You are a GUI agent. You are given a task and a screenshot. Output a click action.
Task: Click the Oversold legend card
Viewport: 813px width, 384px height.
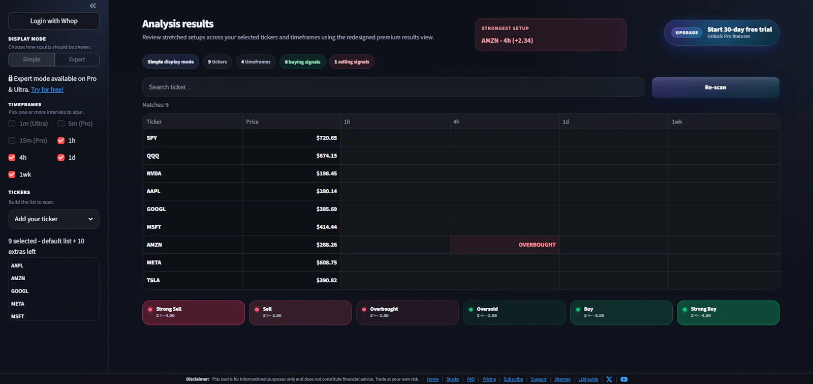[x=514, y=312]
